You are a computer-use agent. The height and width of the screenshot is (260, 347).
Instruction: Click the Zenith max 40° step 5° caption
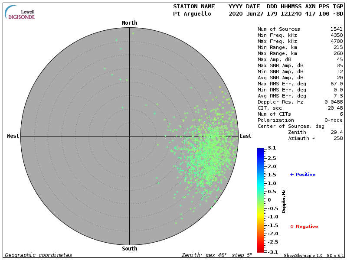(x=217, y=255)
